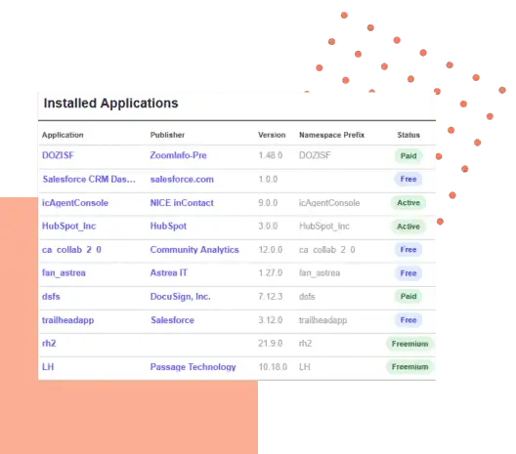Click the Free badge for fan_astrea
Screen dimensions: 516x454
coord(408,273)
